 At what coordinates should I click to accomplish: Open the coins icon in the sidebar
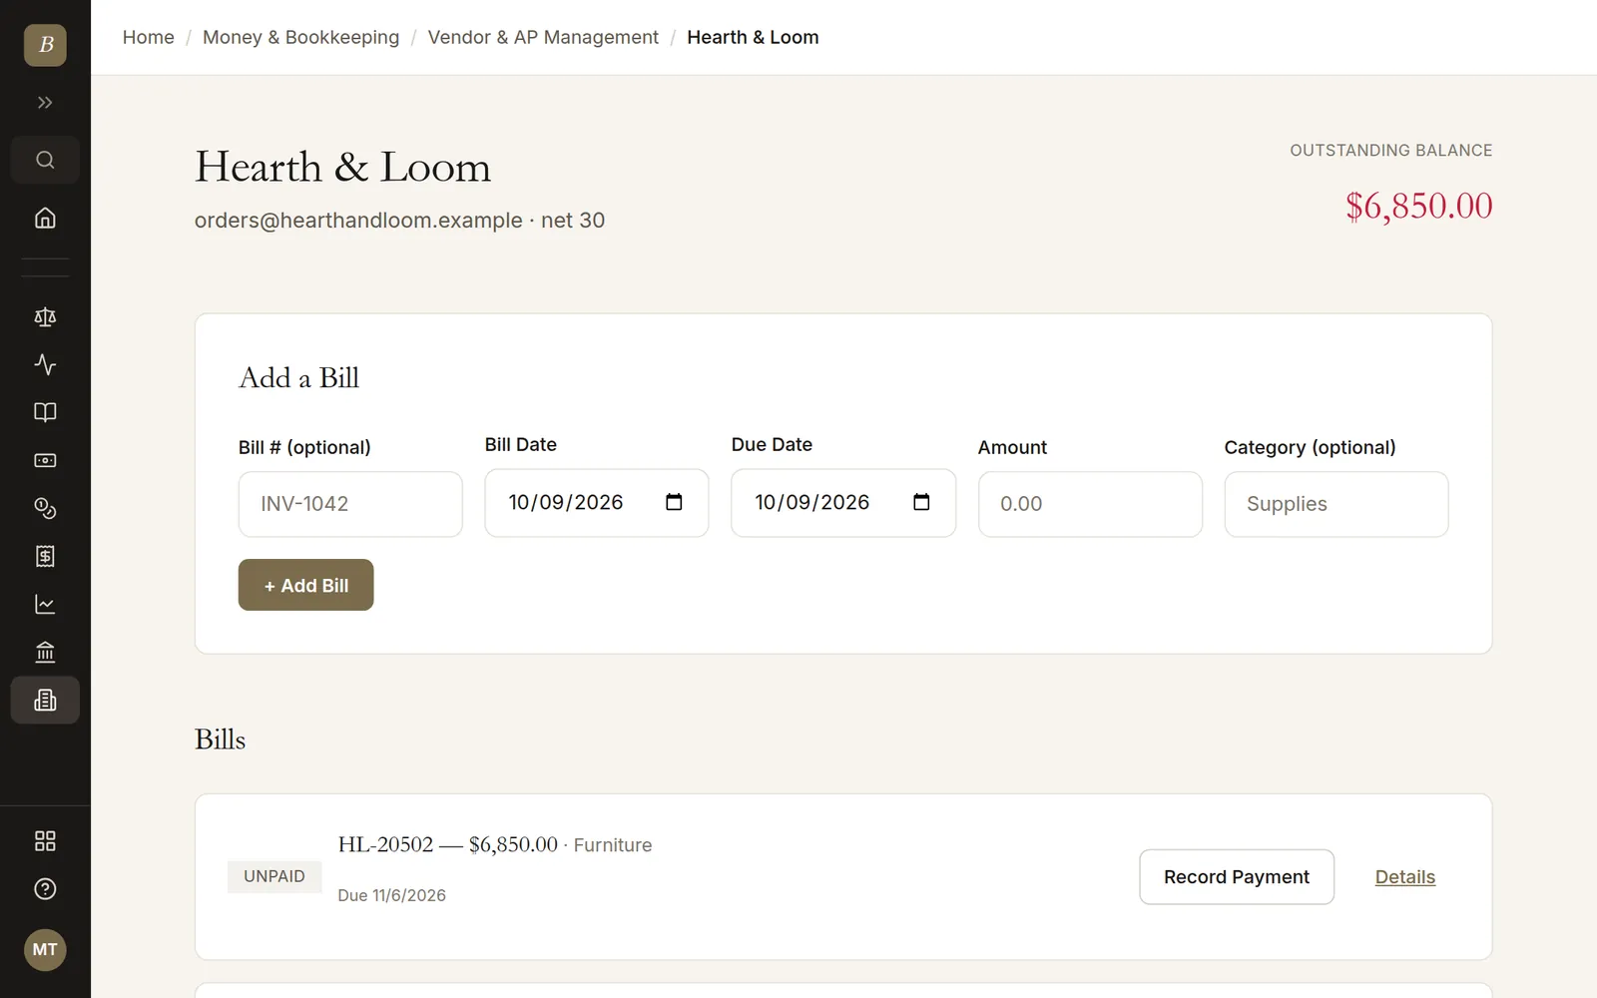coord(45,509)
